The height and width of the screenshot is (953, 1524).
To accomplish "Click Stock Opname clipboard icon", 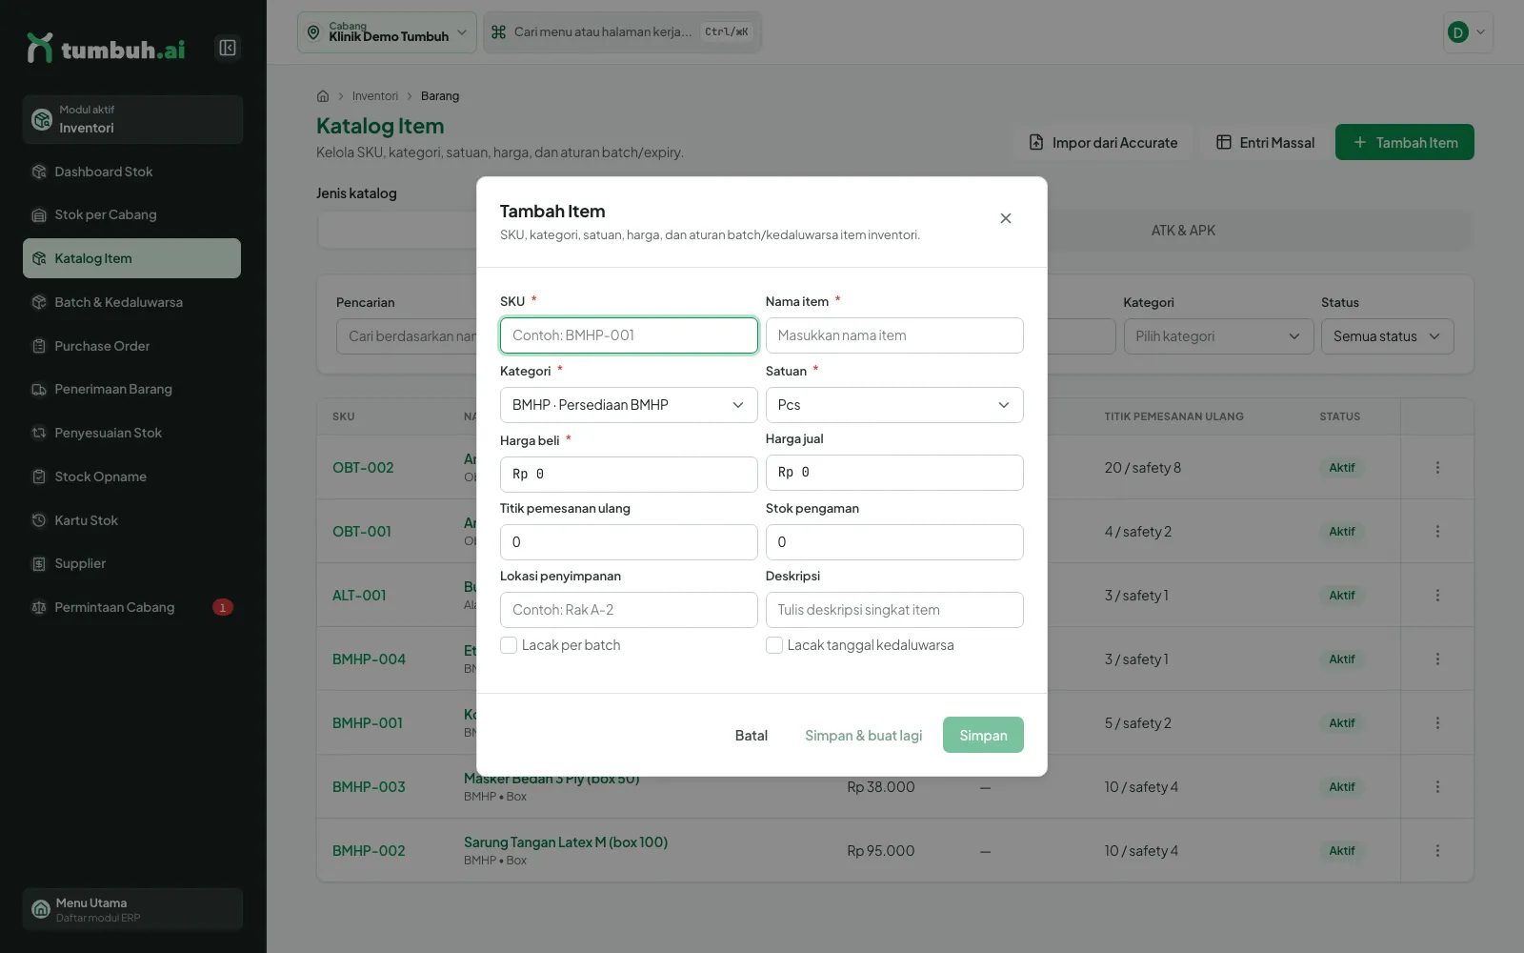I will [x=39, y=476].
